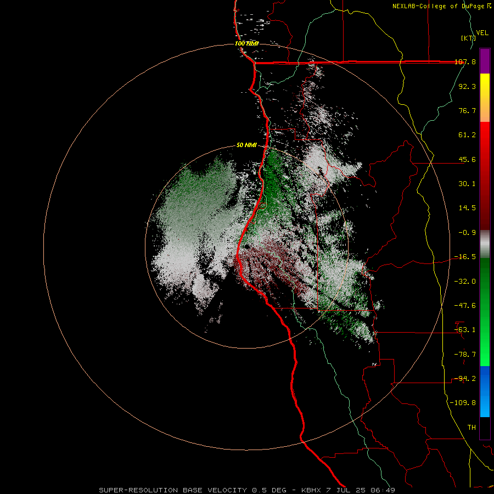Click the gray near-zero segment of the color bar

485,244
